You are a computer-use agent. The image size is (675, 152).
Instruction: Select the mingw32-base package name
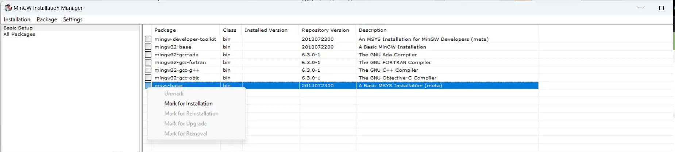point(173,47)
